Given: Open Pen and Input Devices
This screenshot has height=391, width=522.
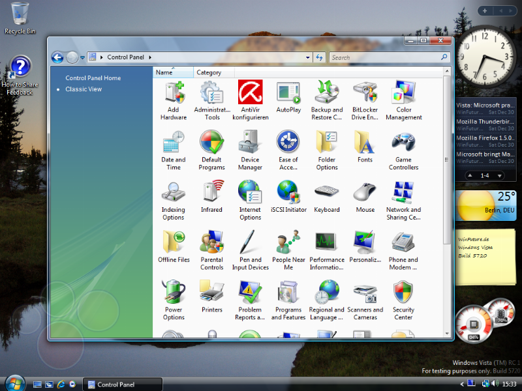Looking at the screenshot, I should 251,250.
